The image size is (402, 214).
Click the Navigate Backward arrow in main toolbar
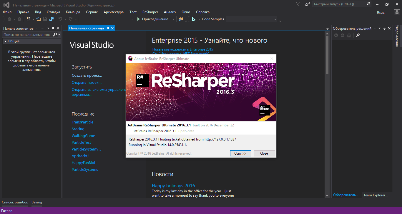(x=10, y=19)
